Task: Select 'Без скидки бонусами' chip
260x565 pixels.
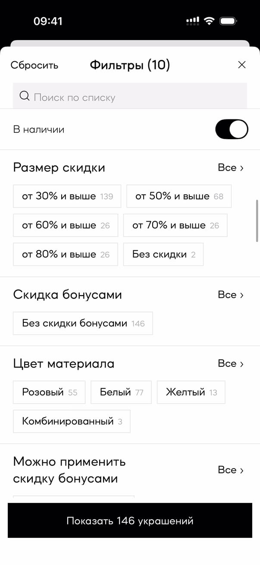Action: point(83,323)
